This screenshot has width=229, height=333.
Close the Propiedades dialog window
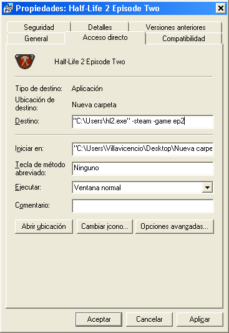point(221,8)
